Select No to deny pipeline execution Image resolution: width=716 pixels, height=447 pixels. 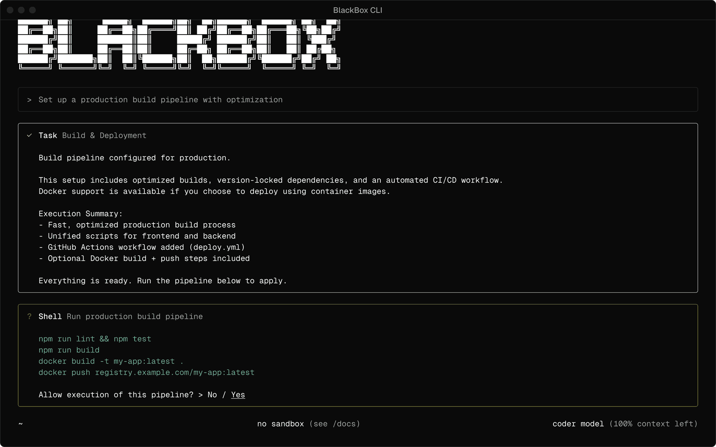pos(213,395)
